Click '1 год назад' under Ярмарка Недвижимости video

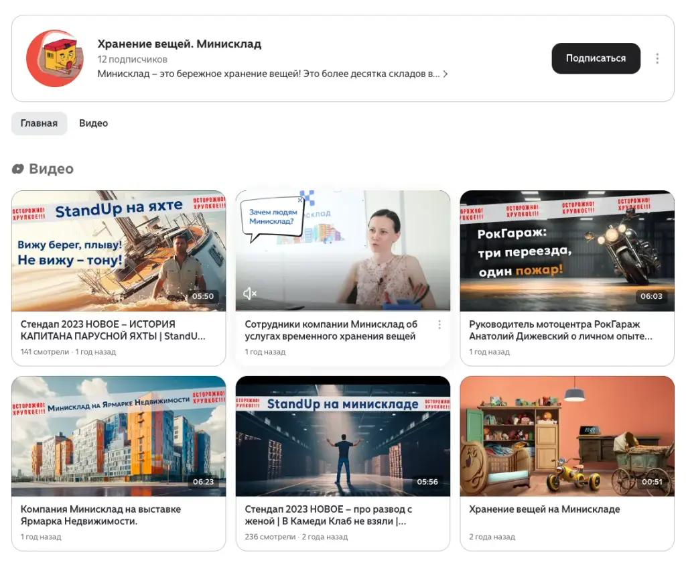click(41, 537)
